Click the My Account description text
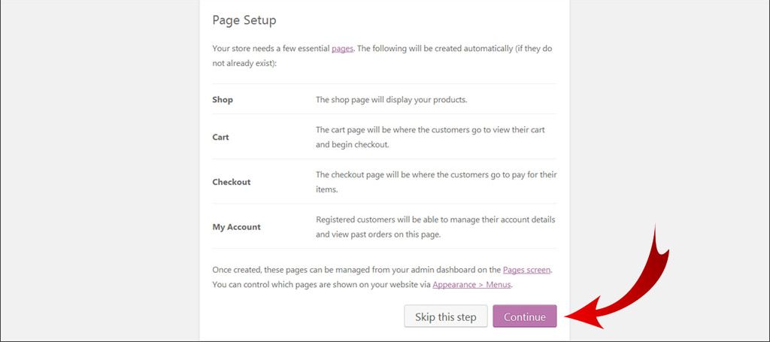The image size is (770, 342). coord(435,227)
